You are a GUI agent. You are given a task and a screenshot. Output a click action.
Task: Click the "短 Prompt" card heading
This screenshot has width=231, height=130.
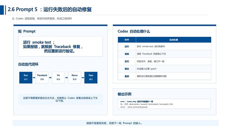click(x=27, y=31)
